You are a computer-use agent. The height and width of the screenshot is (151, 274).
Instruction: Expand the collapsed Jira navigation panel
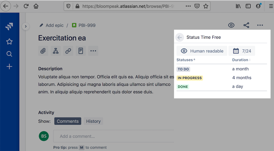click(x=26, y=26)
